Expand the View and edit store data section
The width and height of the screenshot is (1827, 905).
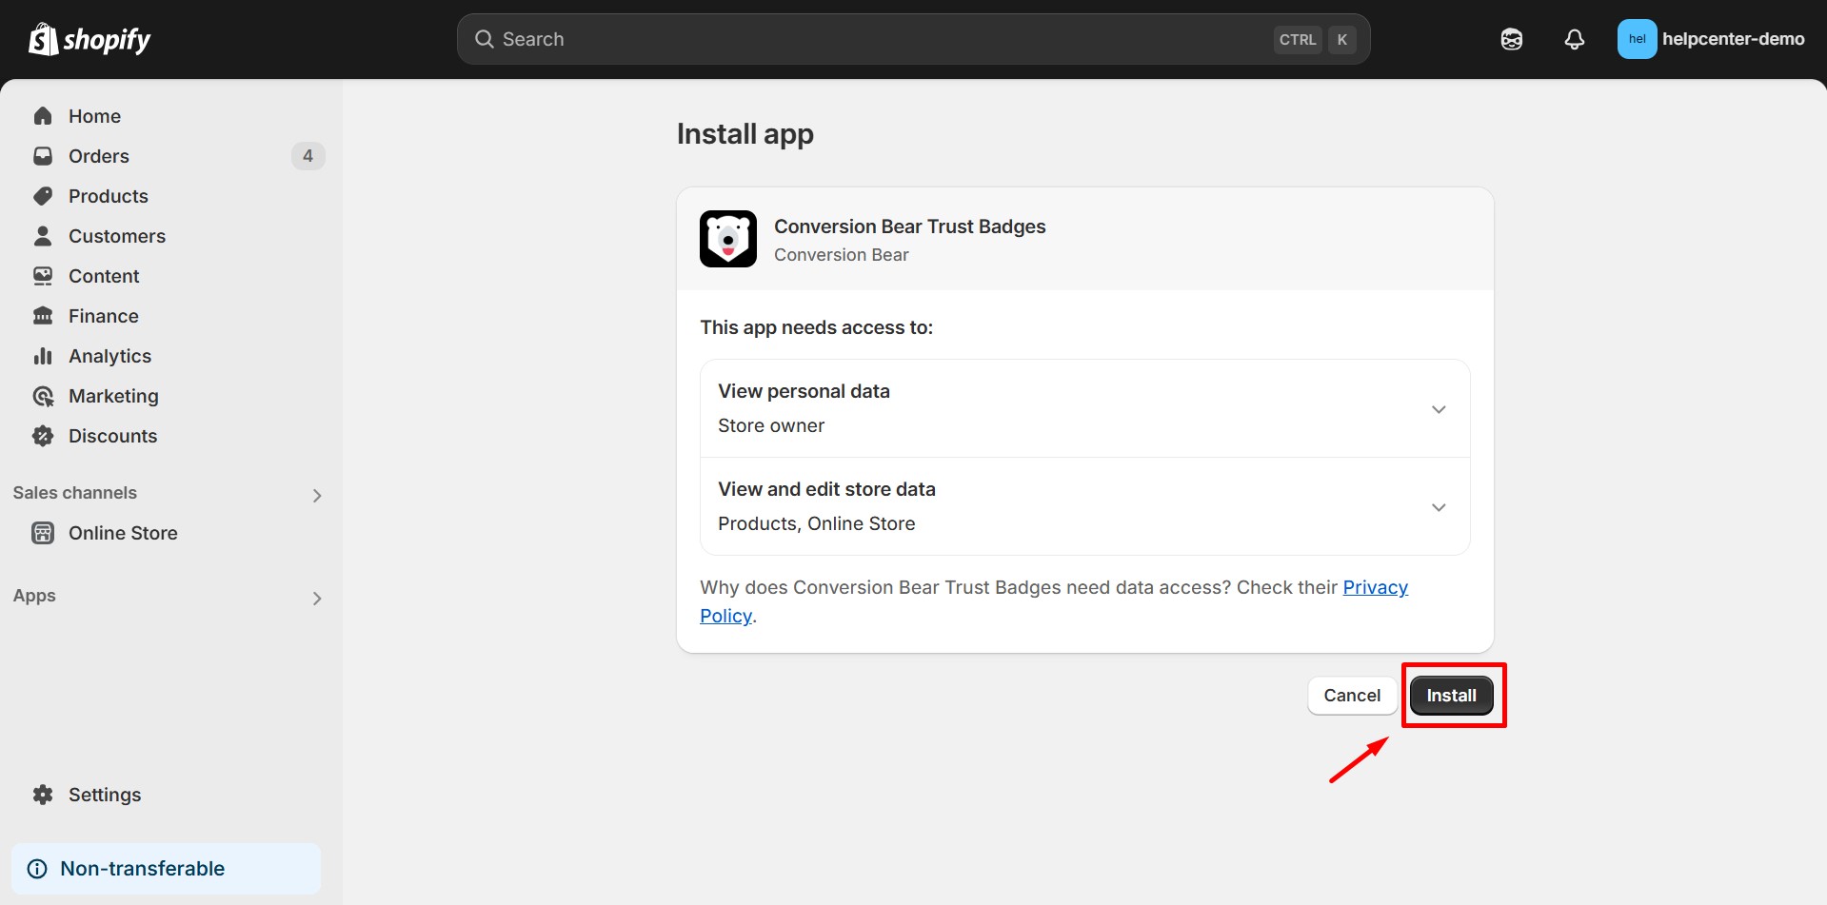[x=1438, y=506]
